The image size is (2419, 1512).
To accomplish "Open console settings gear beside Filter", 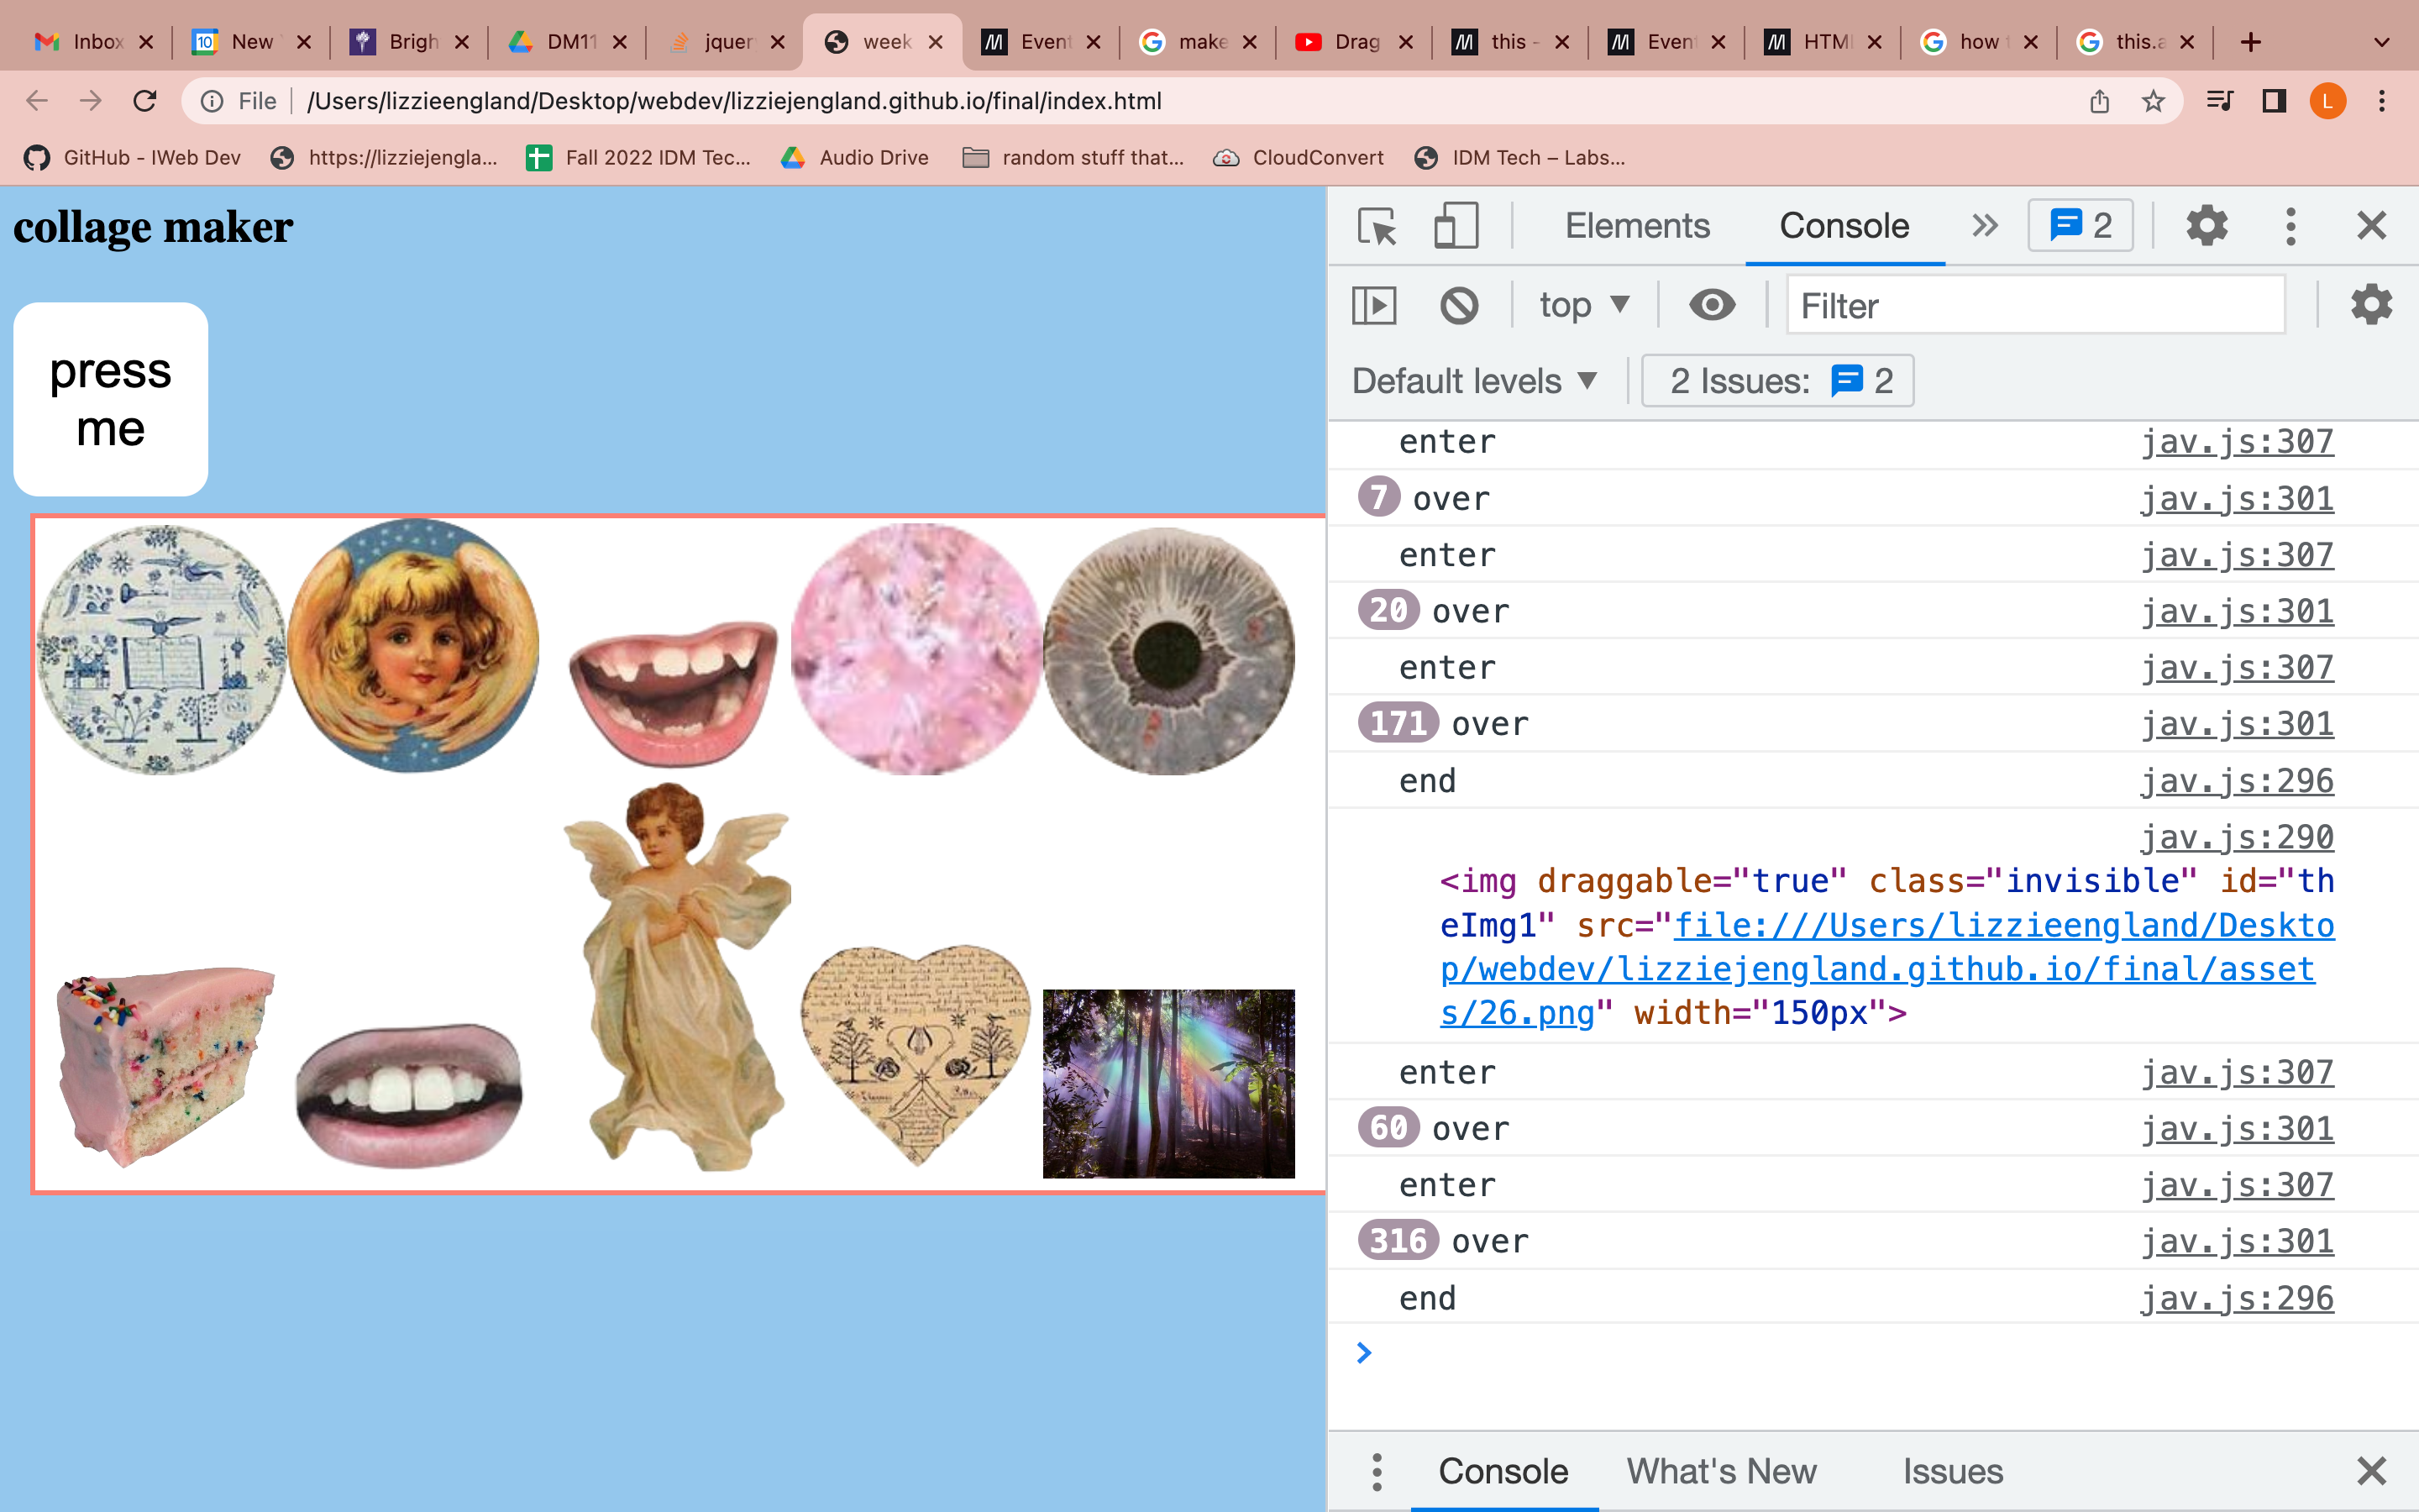I will click(2371, 305).
